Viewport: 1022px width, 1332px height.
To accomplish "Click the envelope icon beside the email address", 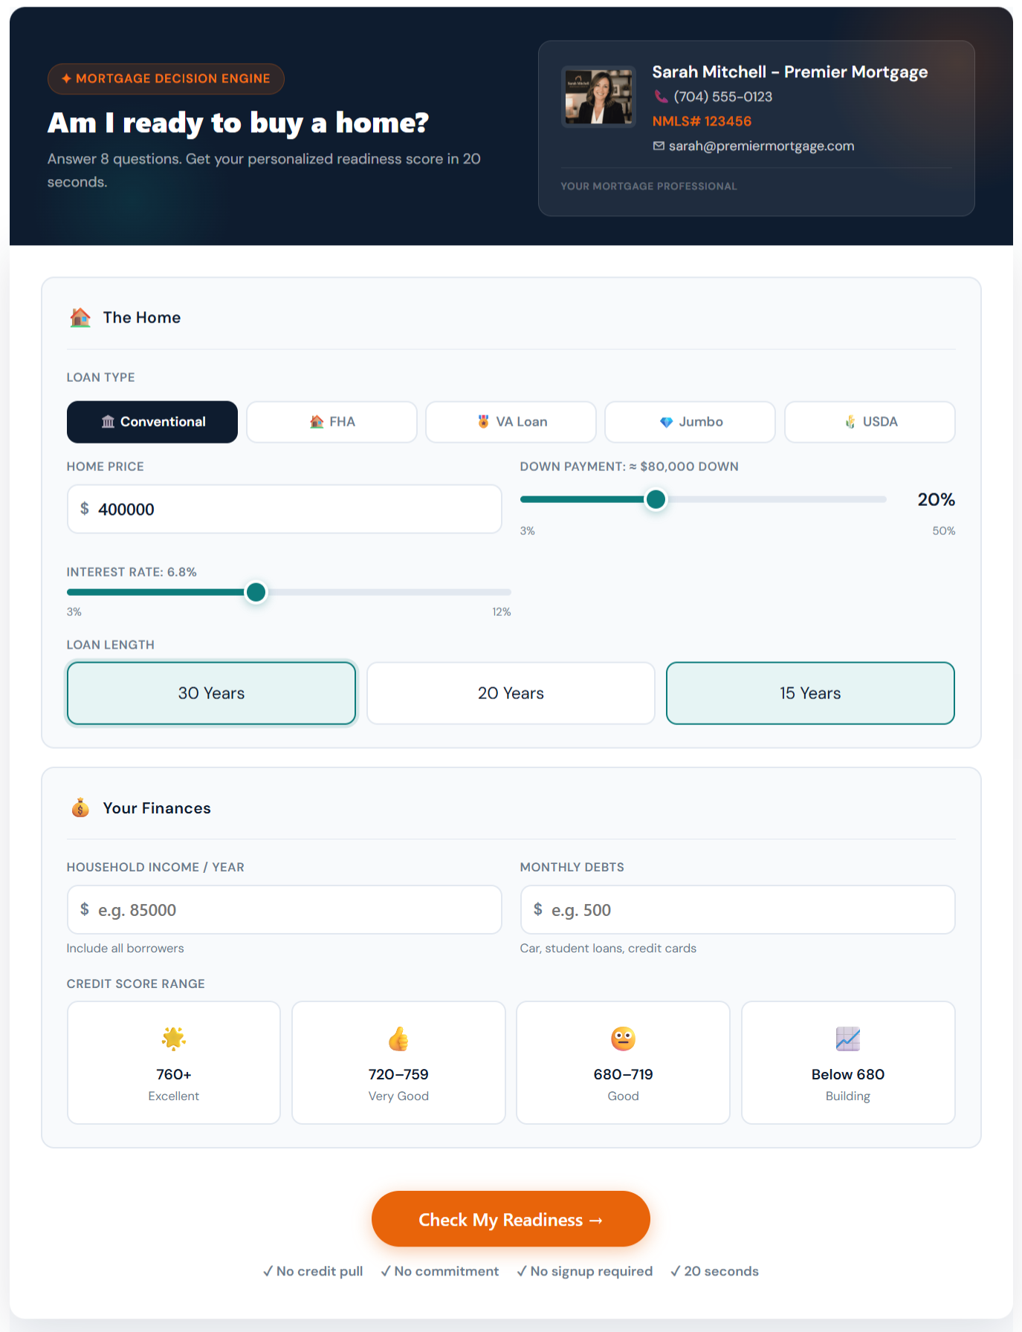I will [x=659, y=146].
